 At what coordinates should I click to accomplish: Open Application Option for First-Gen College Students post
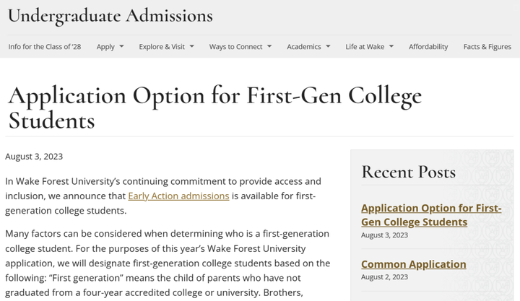click(430, 215)
